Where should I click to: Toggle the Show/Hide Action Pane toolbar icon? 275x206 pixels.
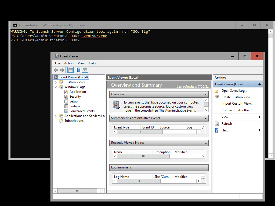point(85,70)
